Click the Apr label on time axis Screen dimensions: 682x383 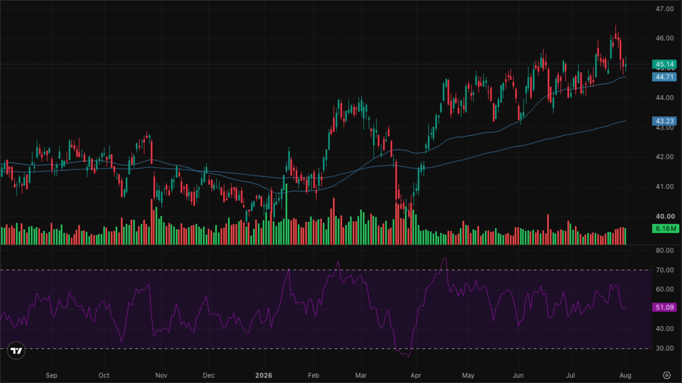[x=416, y=375]
